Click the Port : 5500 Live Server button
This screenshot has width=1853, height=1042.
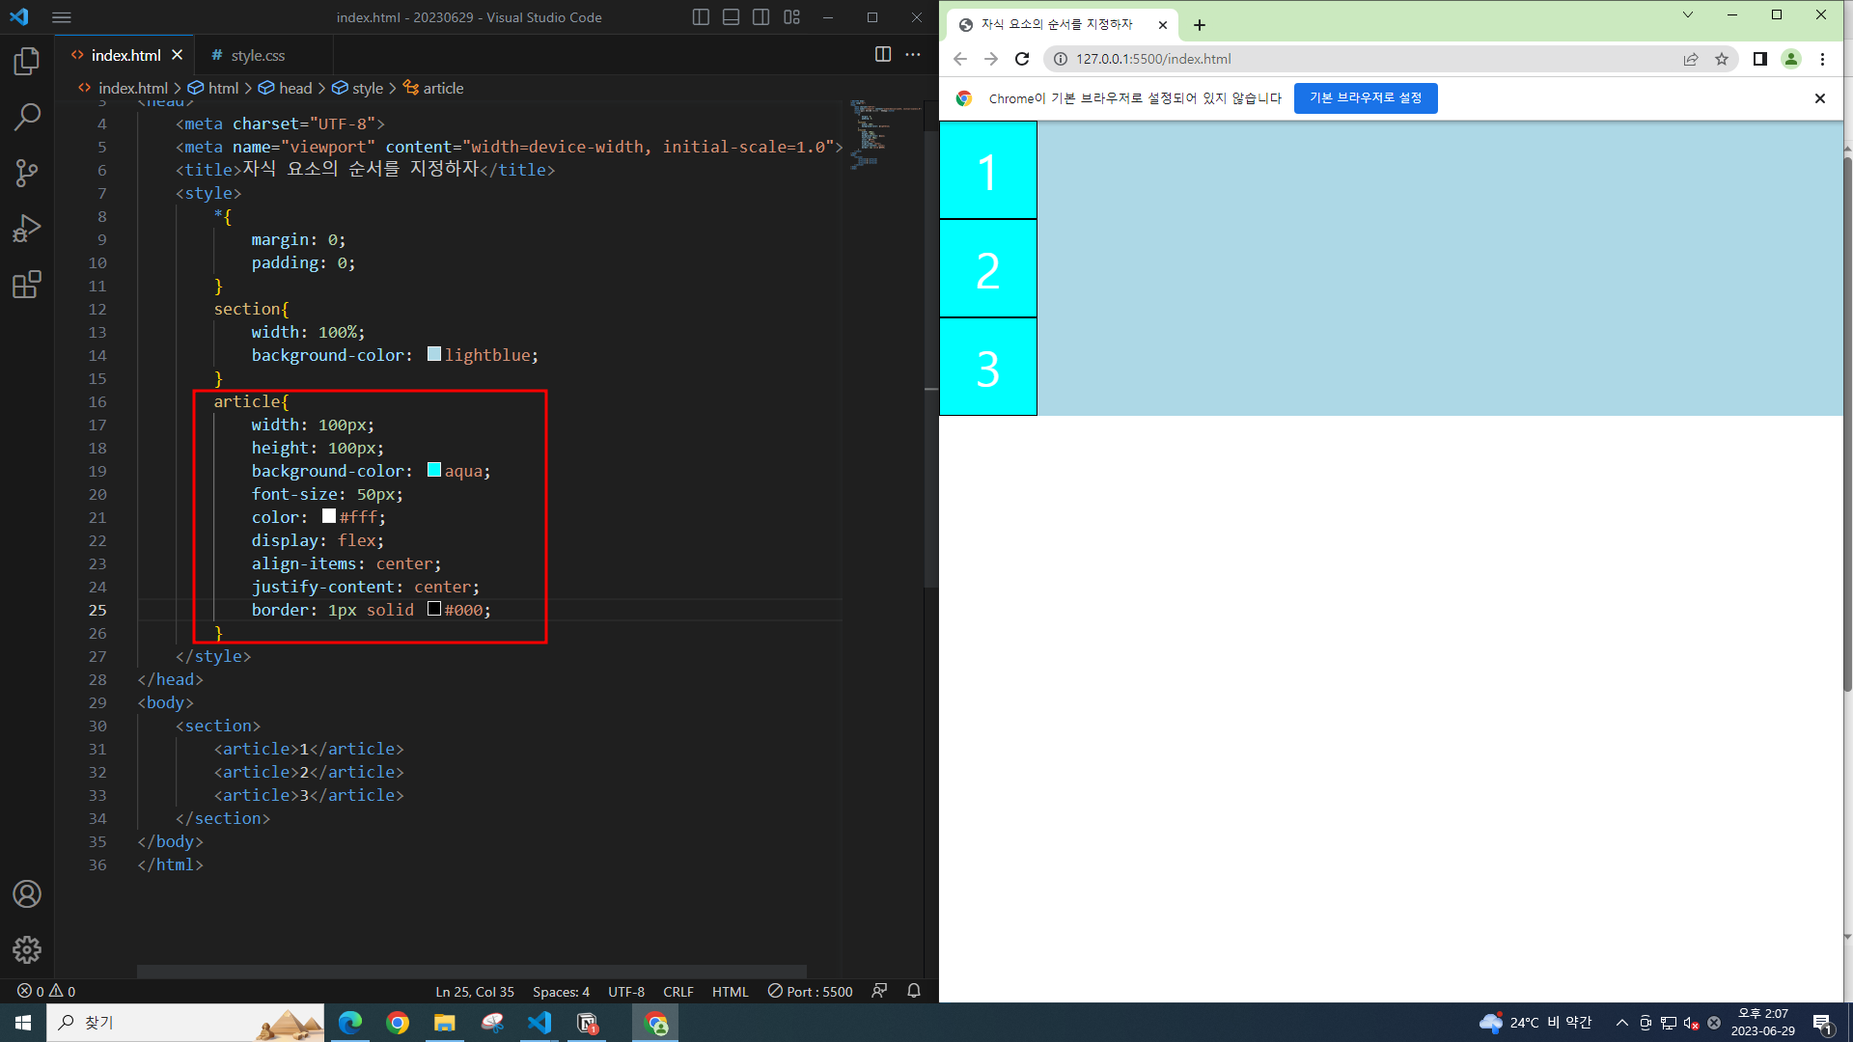point(810,992)
